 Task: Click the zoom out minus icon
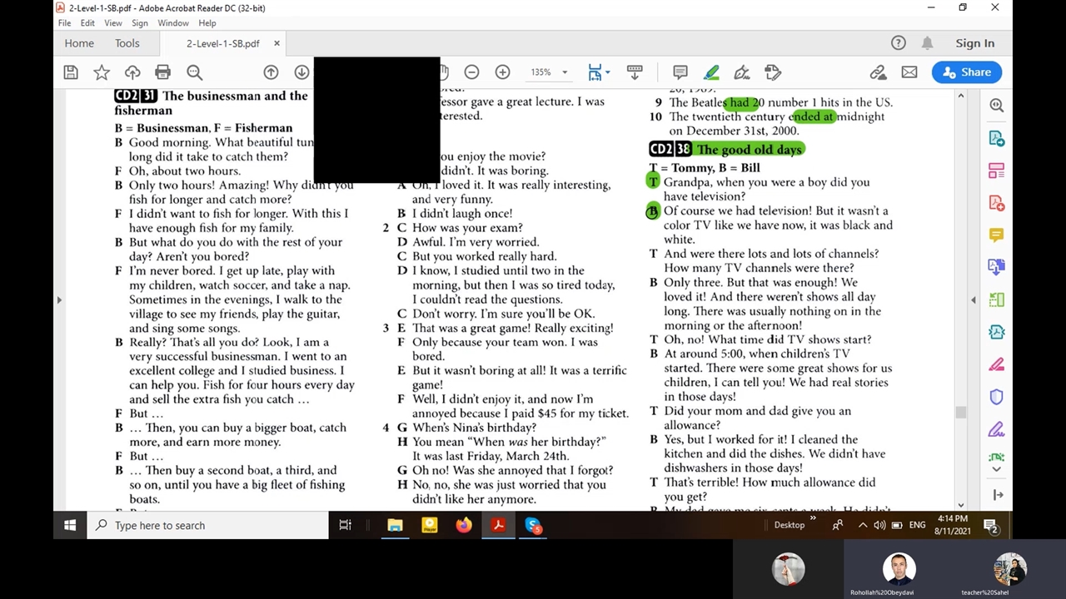point(471,72)
